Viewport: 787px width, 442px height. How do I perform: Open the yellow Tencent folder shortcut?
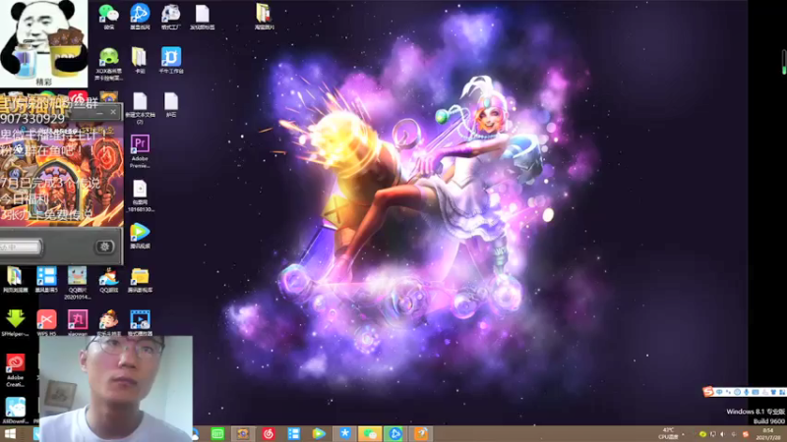pyautogui.click(x=140, y=280)
